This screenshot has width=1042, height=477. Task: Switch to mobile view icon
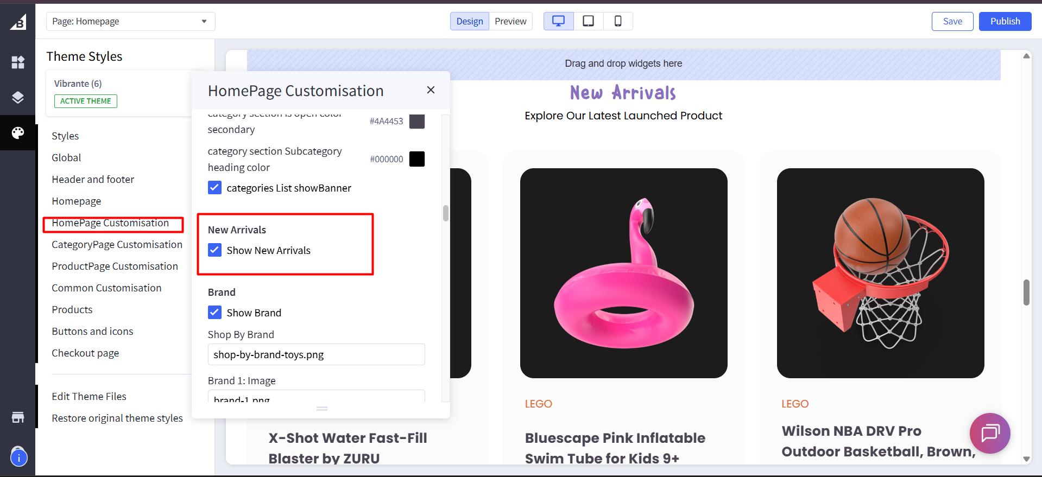pyautogui.click(x=618, y=21)
